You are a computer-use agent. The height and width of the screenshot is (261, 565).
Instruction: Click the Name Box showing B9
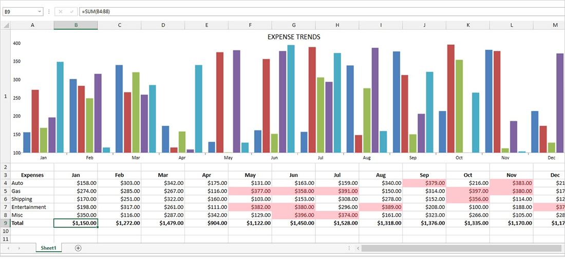pyautogui.click(x=20, y=11)
